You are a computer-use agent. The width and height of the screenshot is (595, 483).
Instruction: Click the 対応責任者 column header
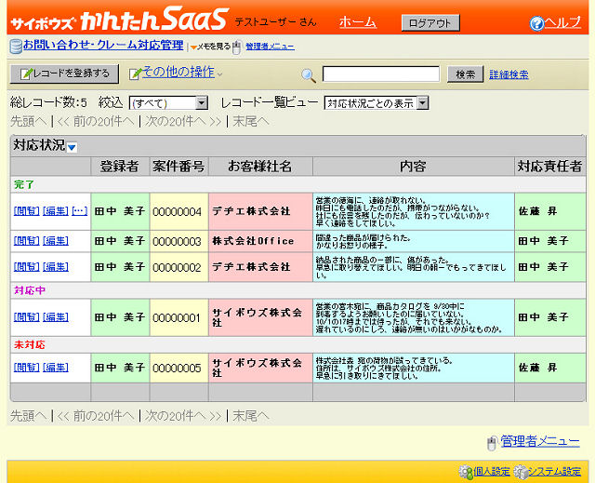(x=549, y=167)
